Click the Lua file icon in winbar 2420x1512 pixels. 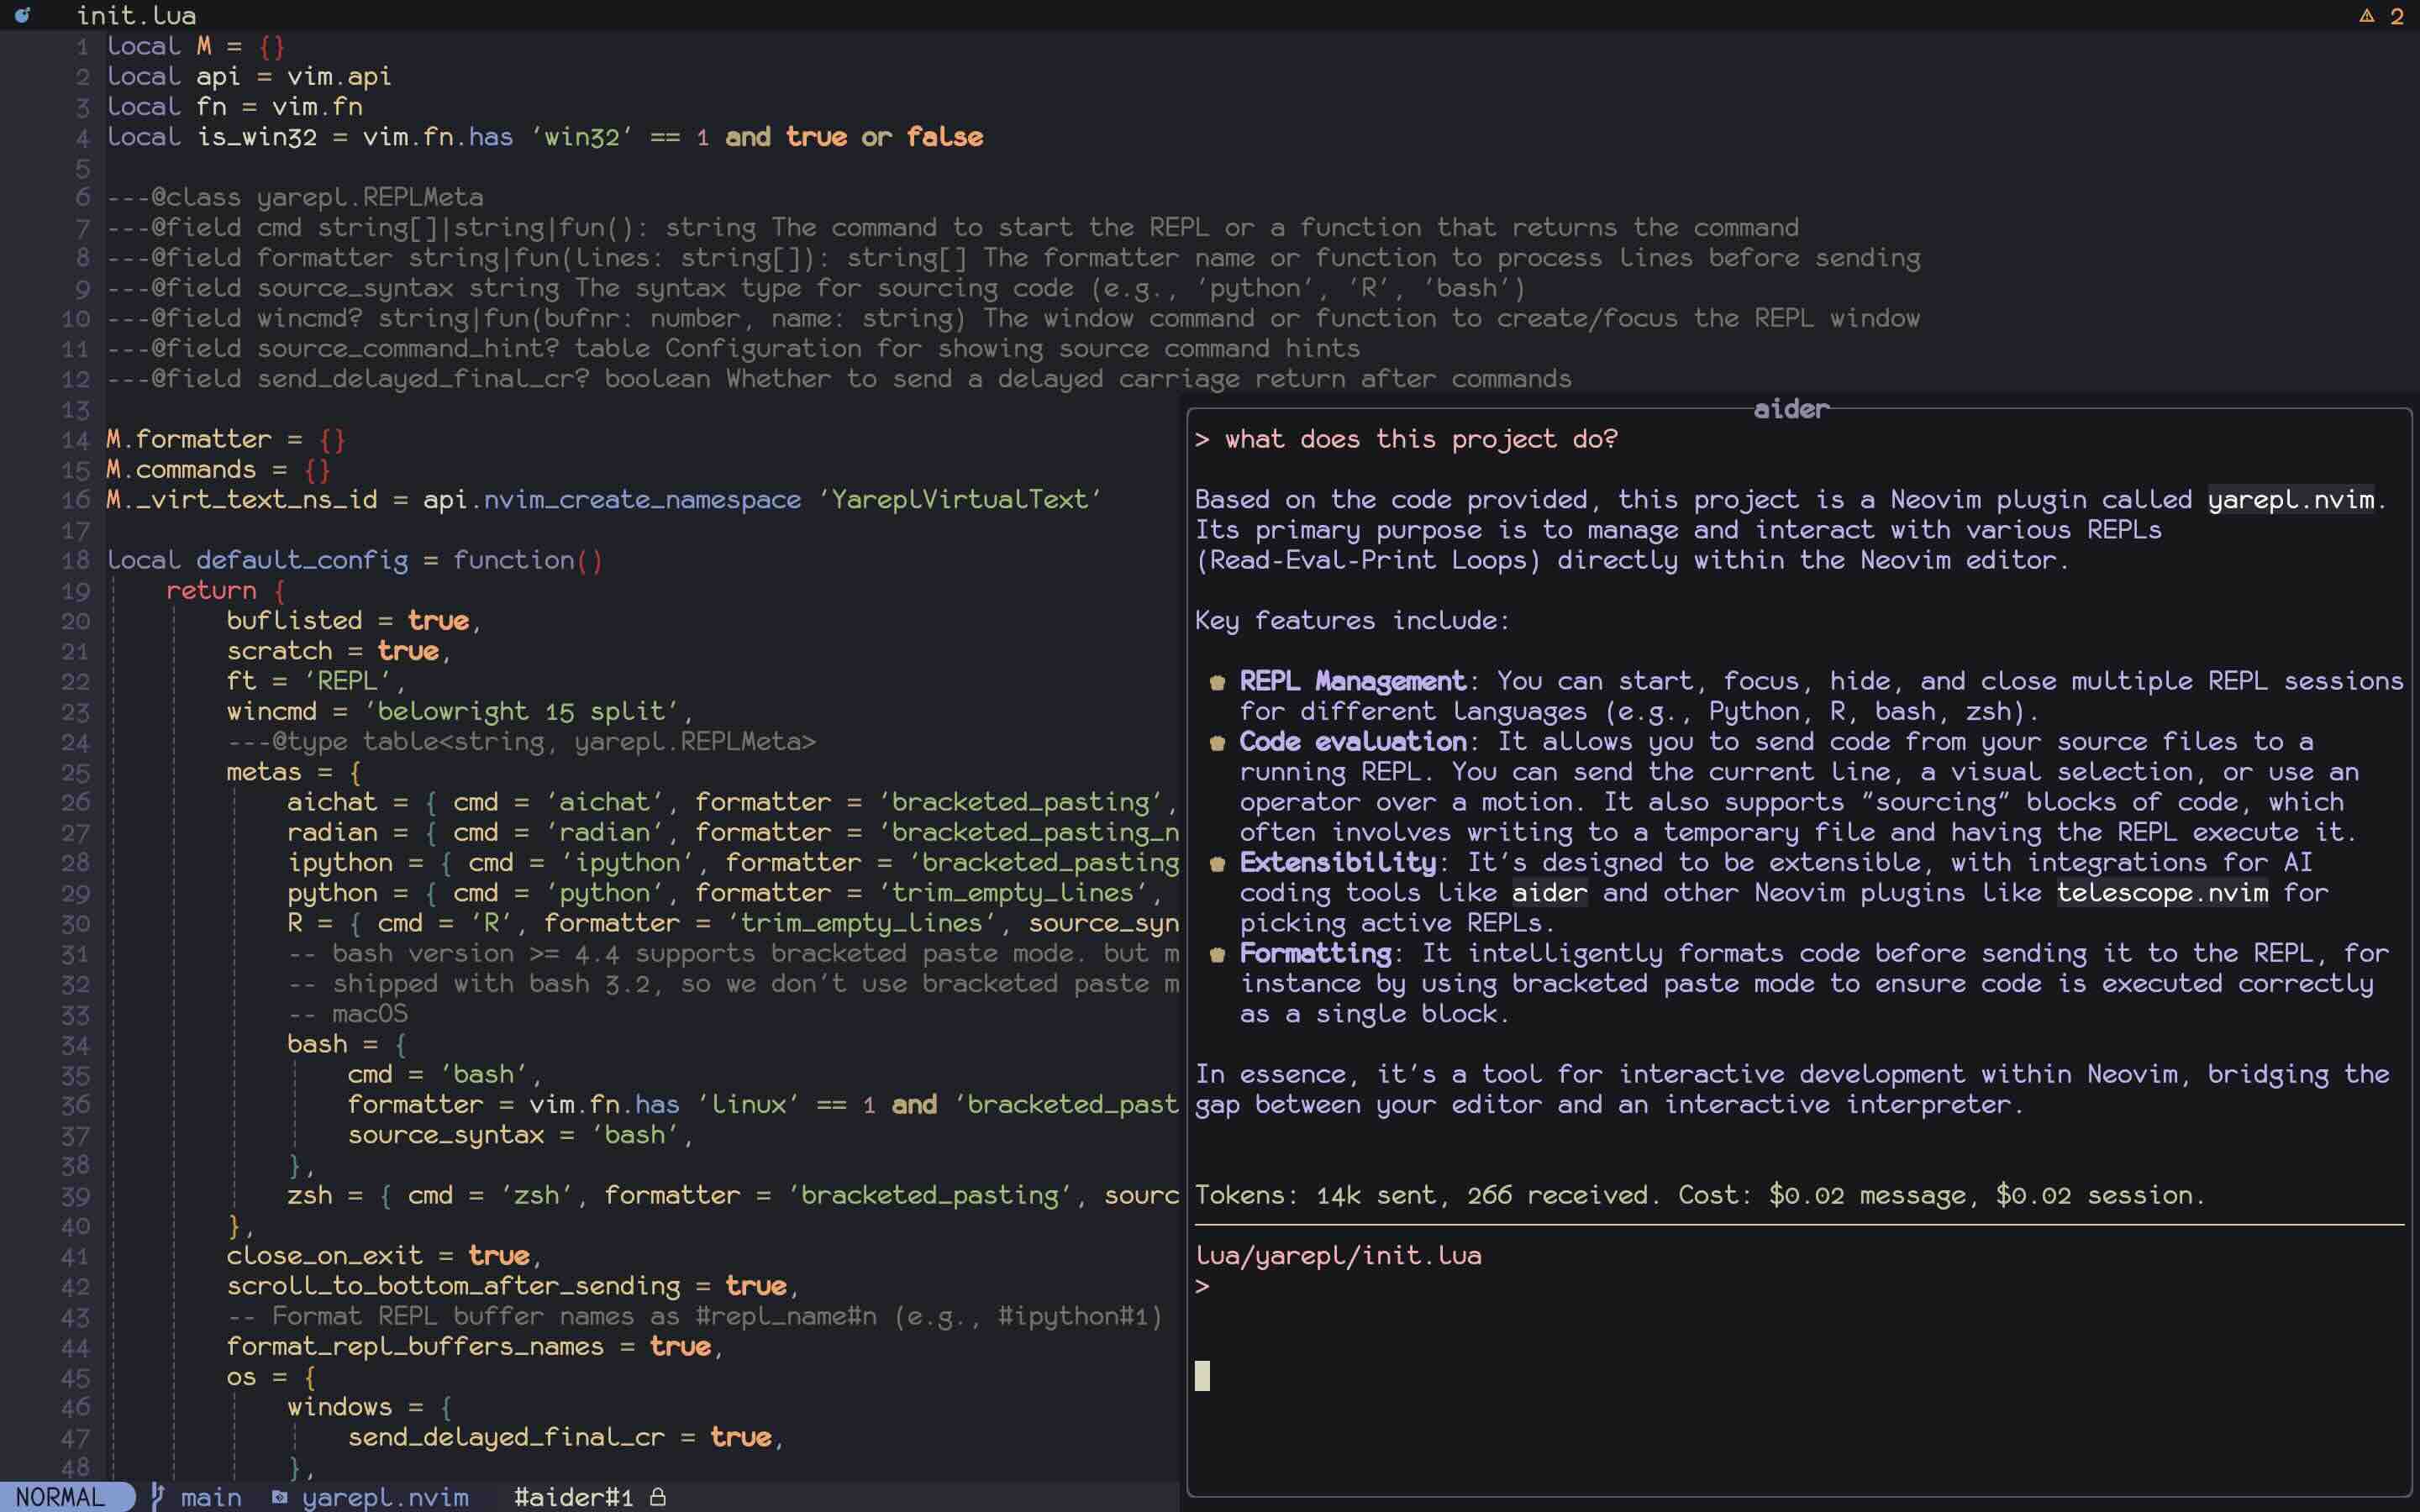point(22,15)
